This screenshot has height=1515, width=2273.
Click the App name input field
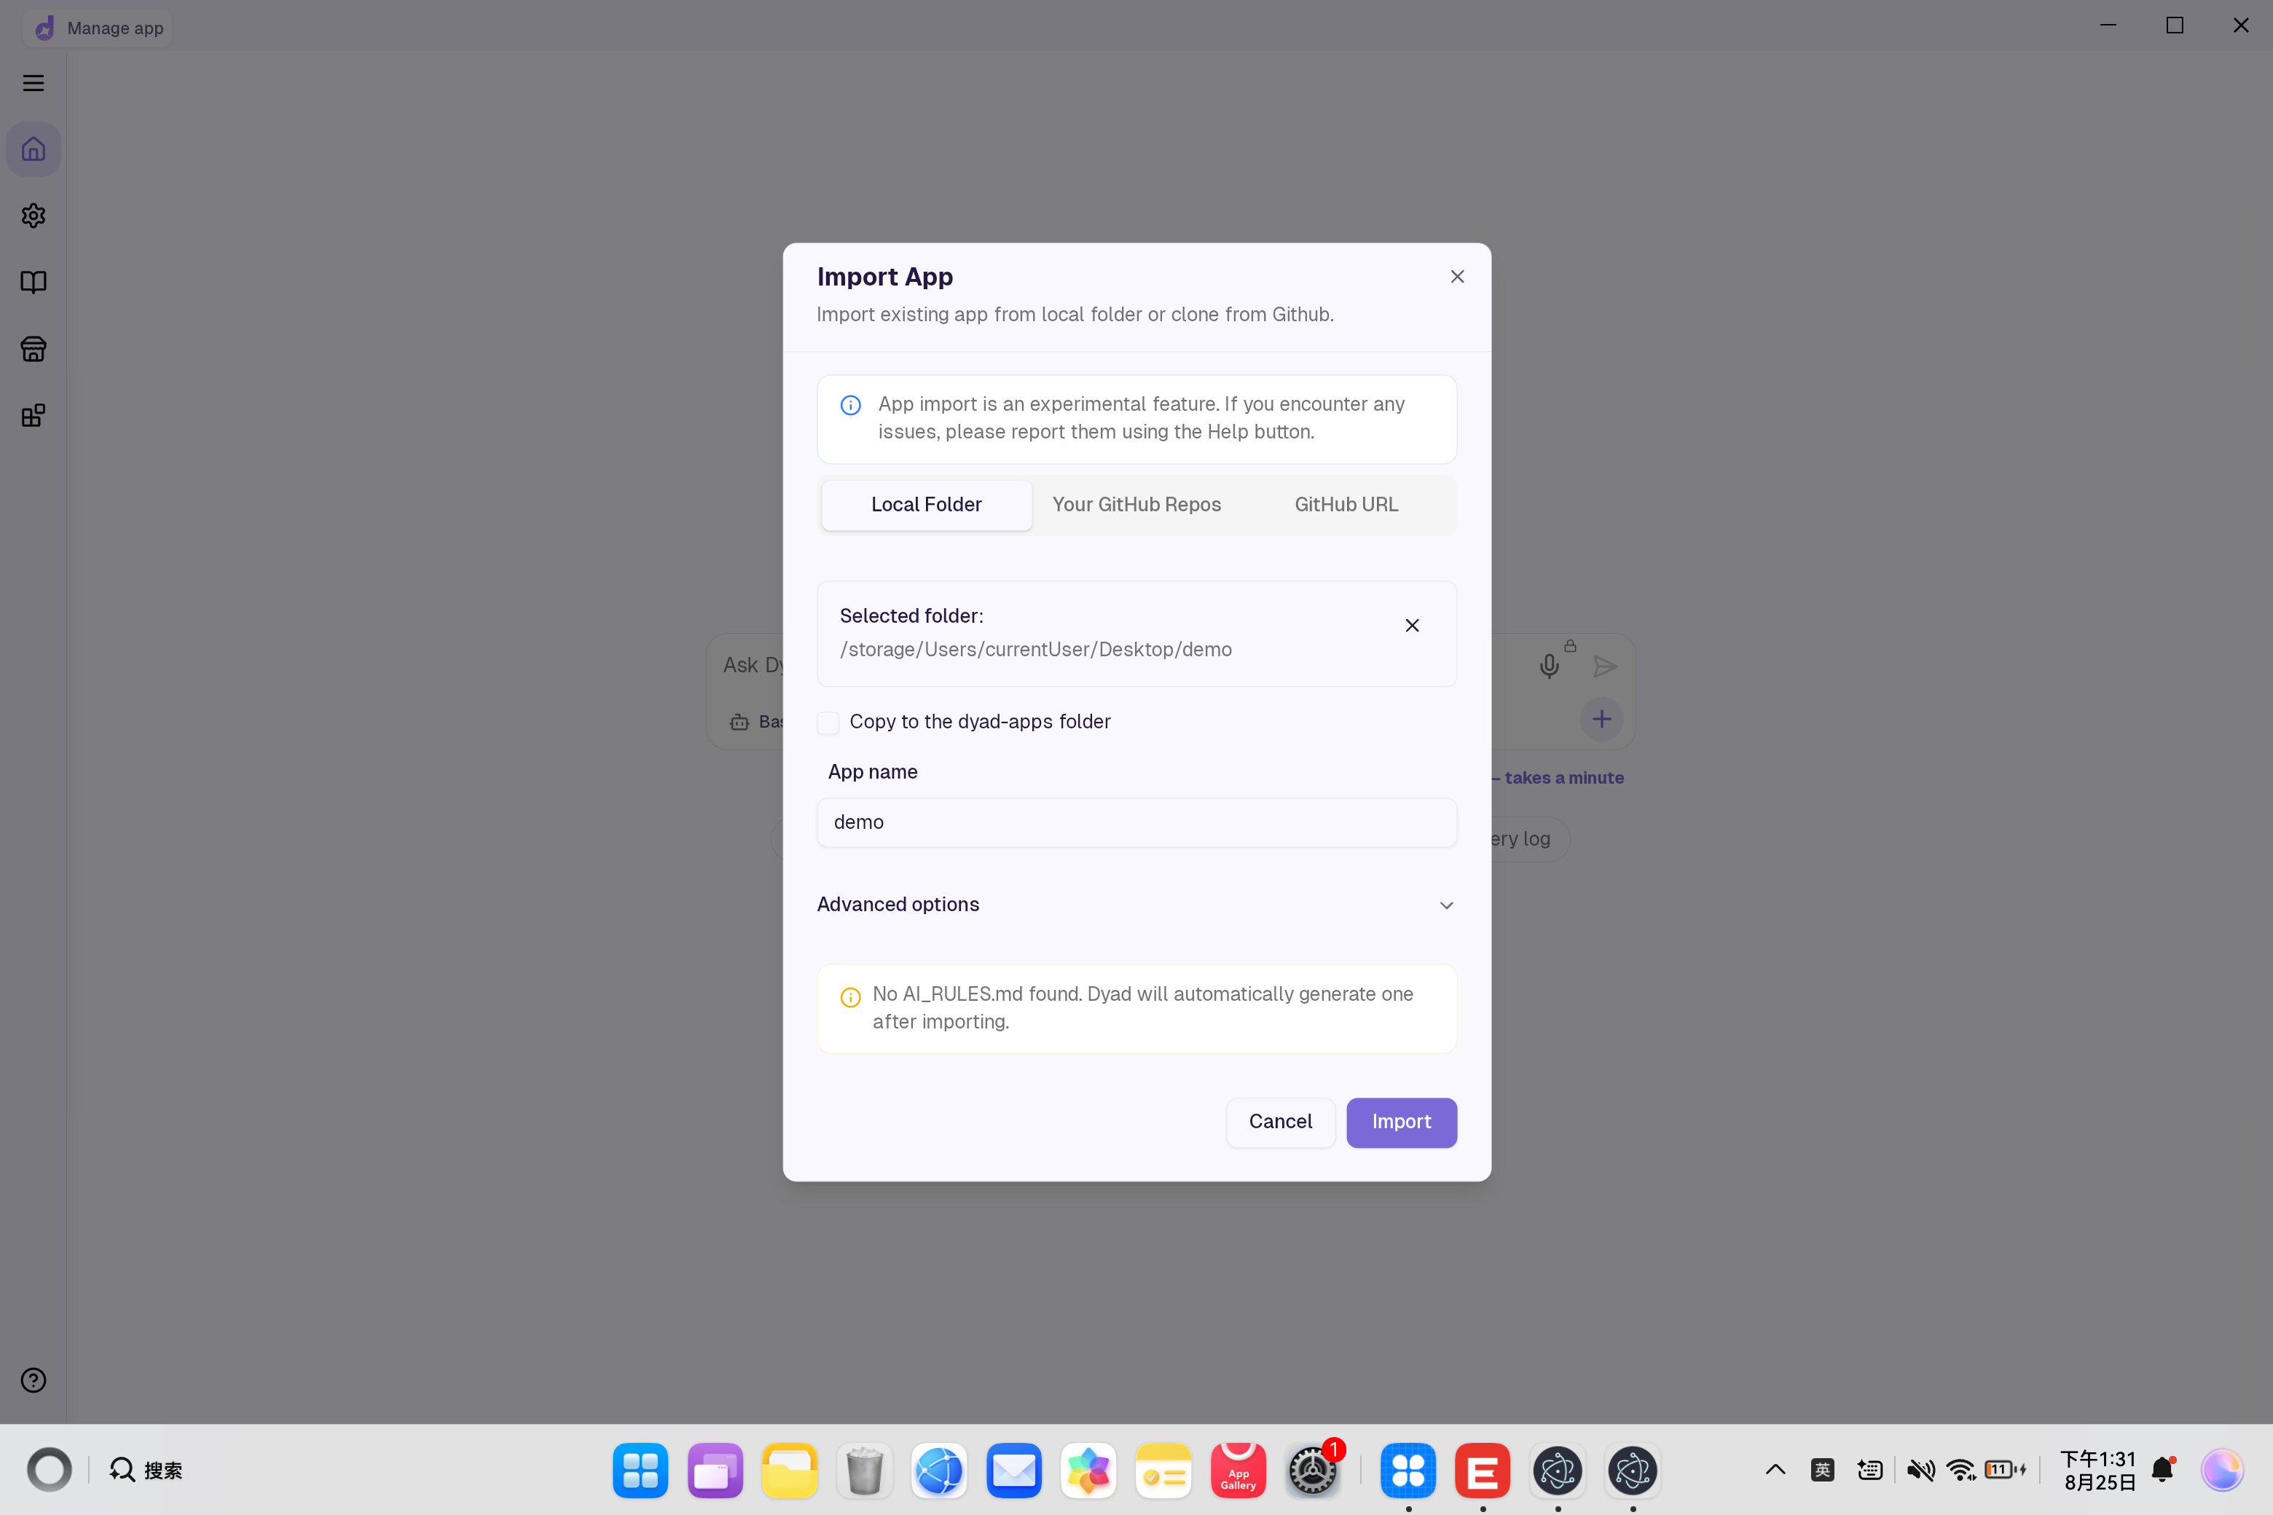tap(1136, 823)
